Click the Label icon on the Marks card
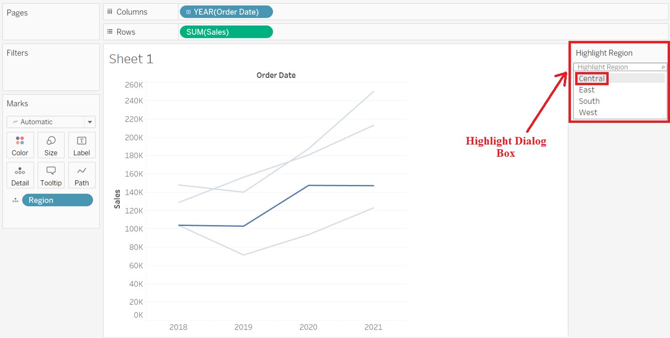670x338 pixels. [81, 145]
